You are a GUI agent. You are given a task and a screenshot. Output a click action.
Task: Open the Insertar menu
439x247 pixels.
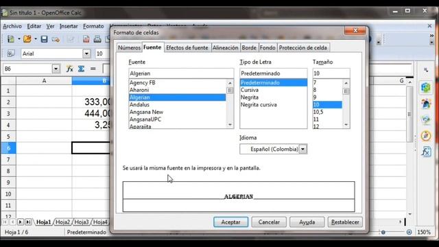[69, 26]
